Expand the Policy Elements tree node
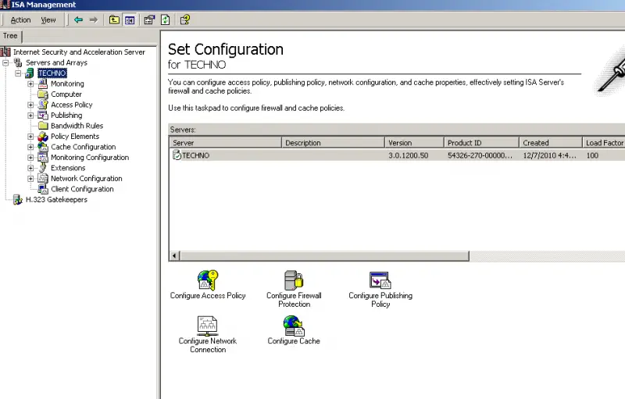 (x=30, y=137)
